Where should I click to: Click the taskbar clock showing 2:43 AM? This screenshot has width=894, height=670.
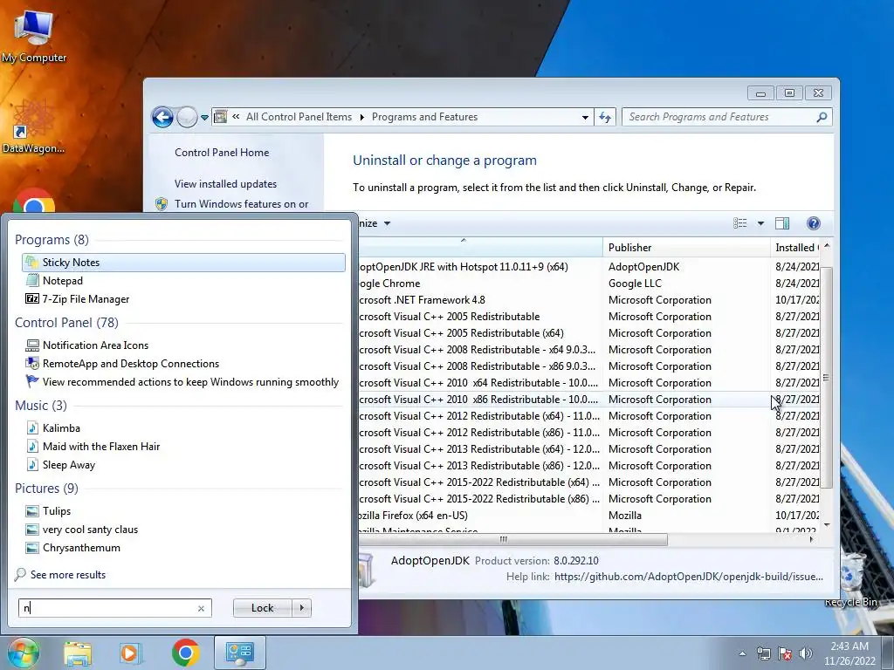[x=849, y=653]
